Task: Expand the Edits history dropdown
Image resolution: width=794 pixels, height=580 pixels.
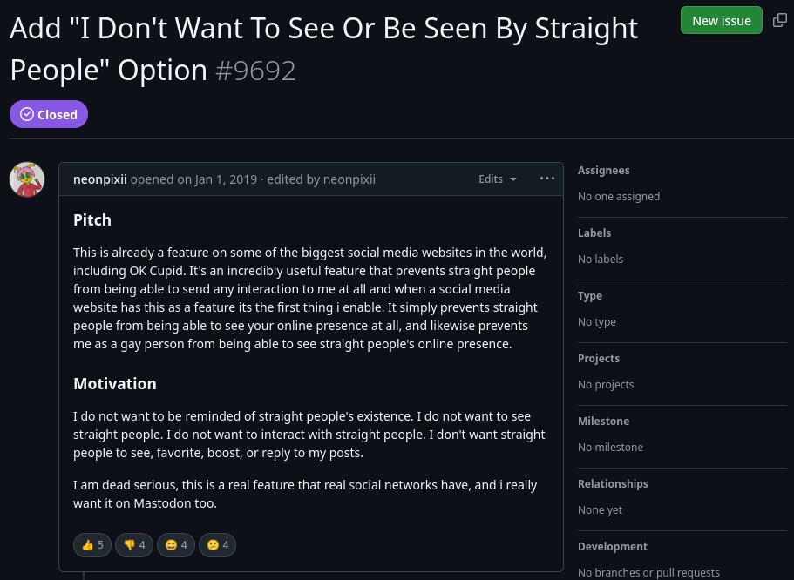Action: (x=498, y=179)
